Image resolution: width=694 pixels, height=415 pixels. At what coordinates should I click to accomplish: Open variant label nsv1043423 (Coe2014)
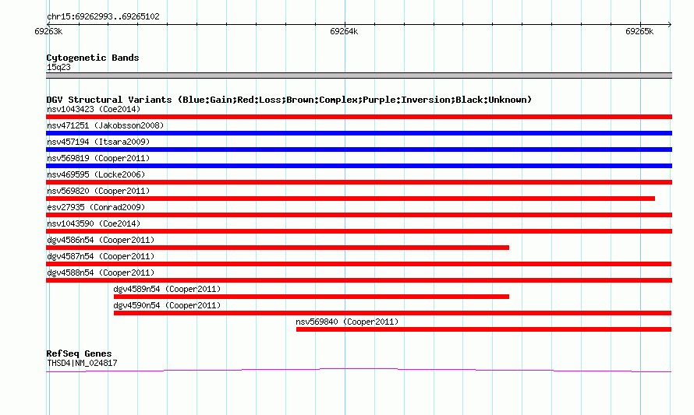click(x=94, y=109)
